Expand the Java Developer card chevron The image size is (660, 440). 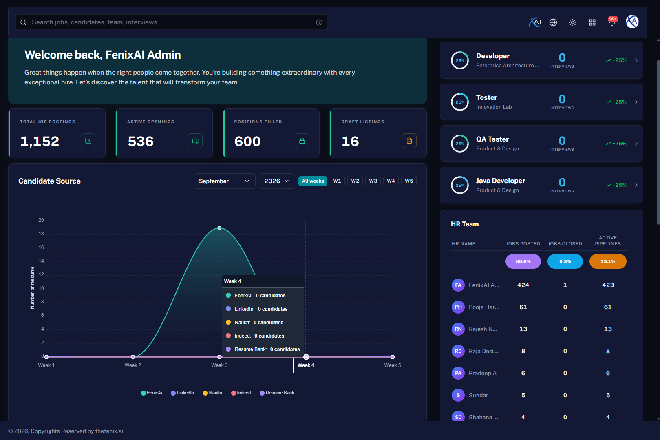pyautogui.click(x=636, y=185)
